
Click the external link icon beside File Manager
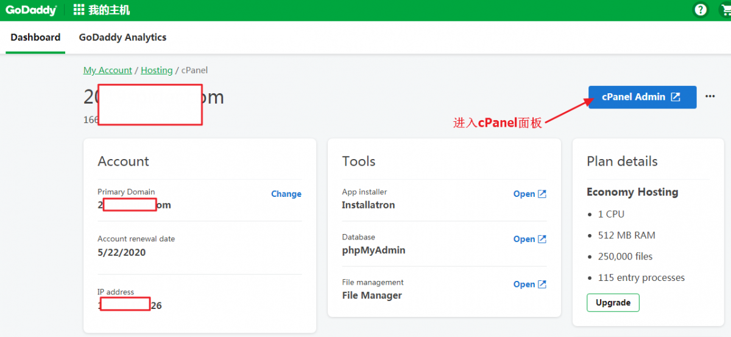click(x=542, y=284)
